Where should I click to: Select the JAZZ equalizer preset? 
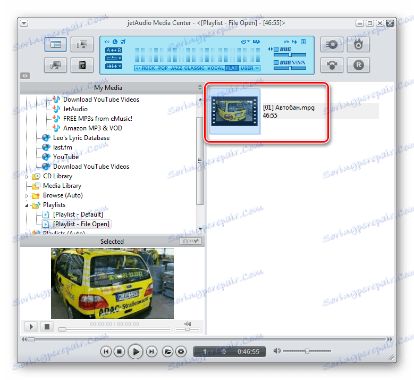click(x=176, y=68)
